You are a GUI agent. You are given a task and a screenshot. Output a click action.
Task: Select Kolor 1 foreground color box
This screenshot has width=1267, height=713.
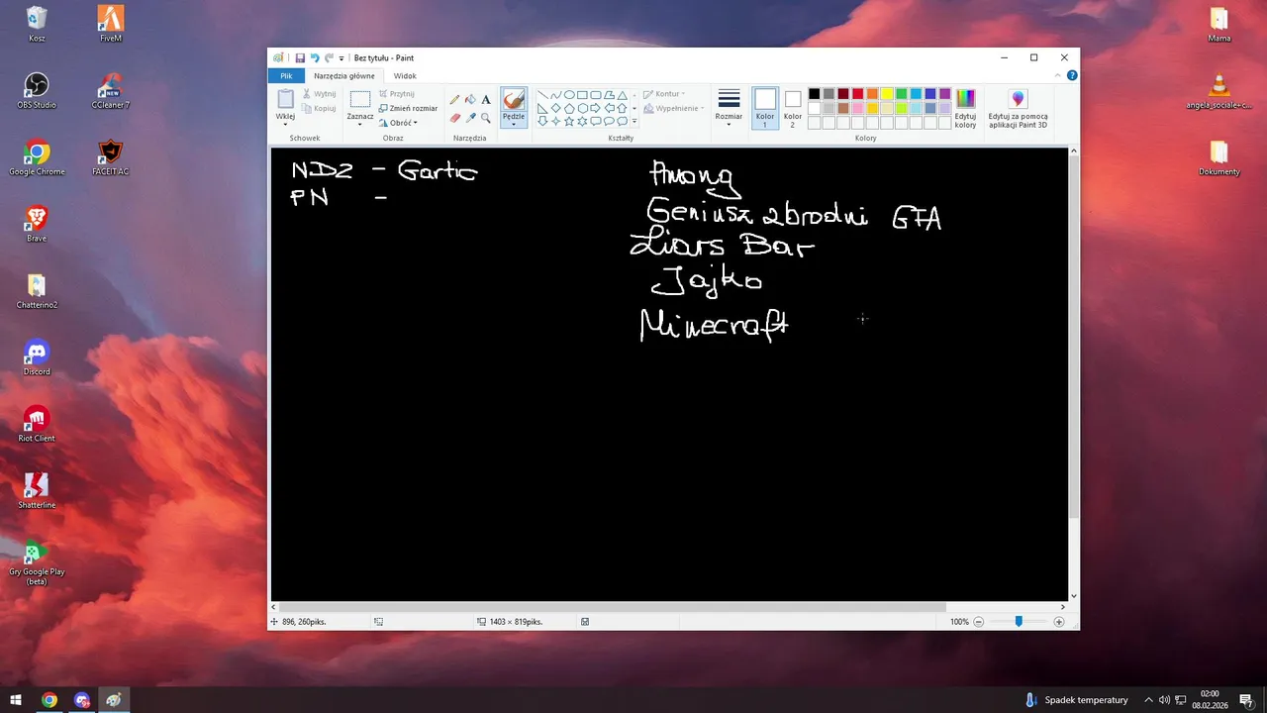click(x=765, y=108)
